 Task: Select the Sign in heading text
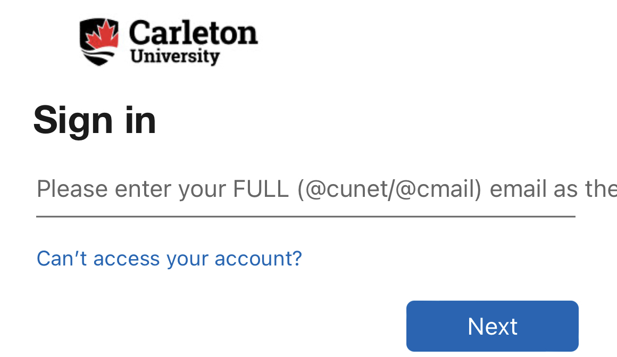(95, 120)
